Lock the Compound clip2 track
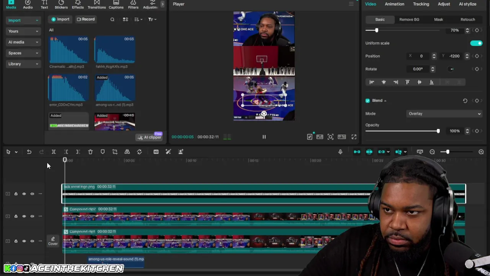The height and width of the screenshot is (276, 490). tap(16, 216)
